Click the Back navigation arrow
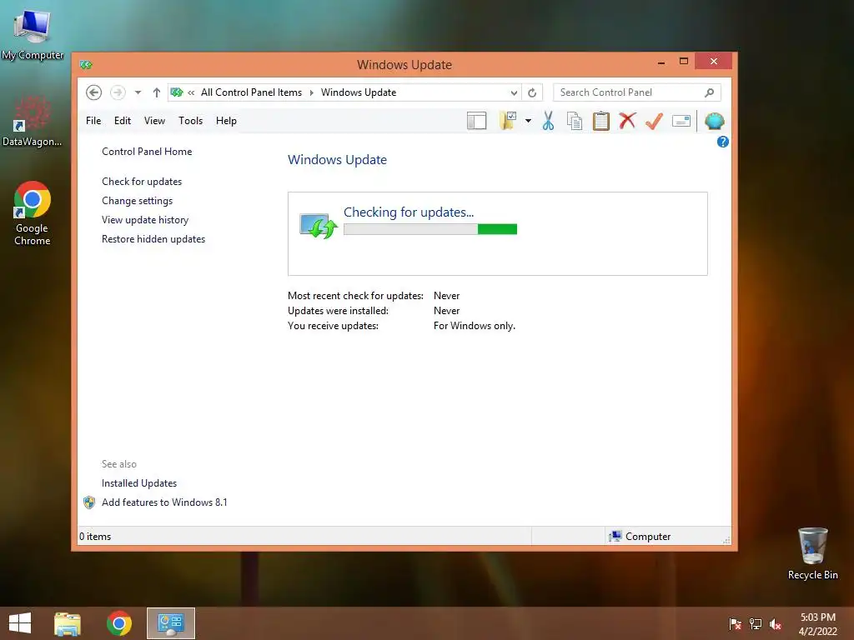This screenshot has height=640, width=854. (93, 92)
